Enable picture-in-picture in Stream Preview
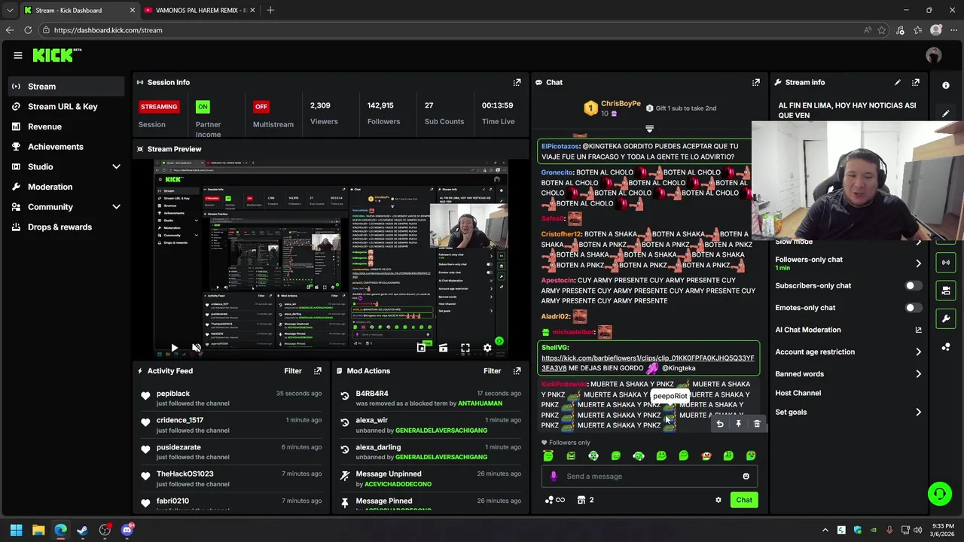 pyautogui.click(x=421, y=348)
